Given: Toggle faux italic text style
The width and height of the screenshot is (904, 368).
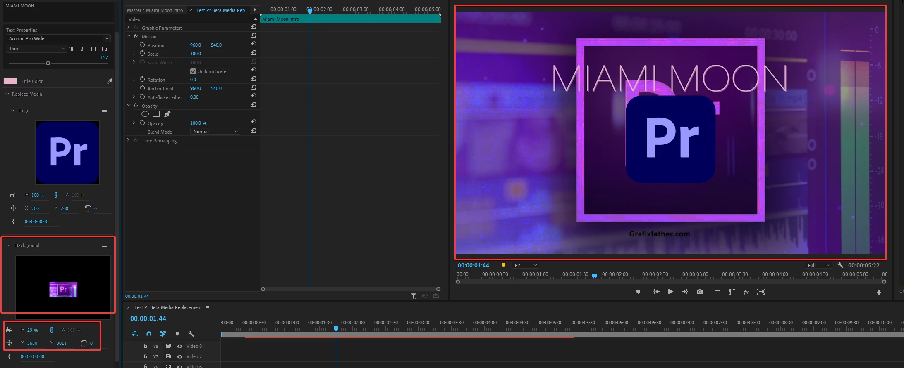Looking at the screenshot, I should click(82, 49).
